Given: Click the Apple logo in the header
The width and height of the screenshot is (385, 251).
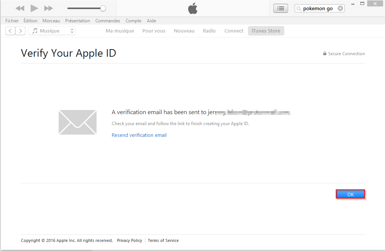Looking at the screenshot, I should coord(193,8).
